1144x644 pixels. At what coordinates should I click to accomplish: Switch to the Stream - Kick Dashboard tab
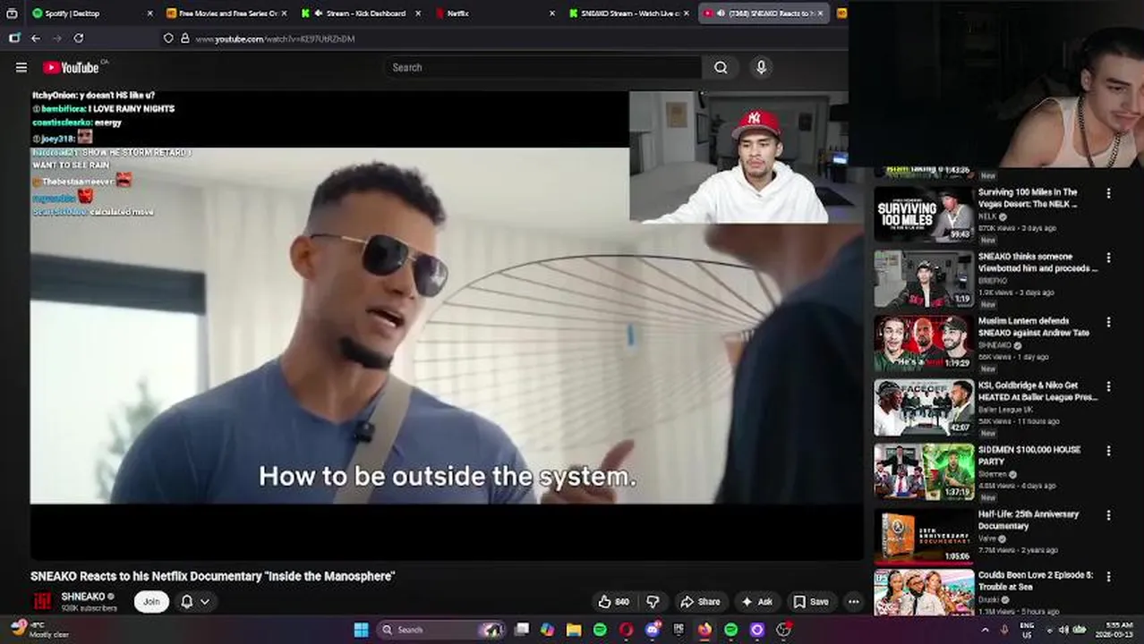[361, 13]
